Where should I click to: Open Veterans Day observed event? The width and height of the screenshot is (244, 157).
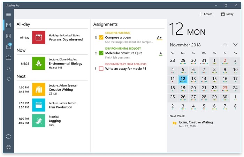coord(52,37)
